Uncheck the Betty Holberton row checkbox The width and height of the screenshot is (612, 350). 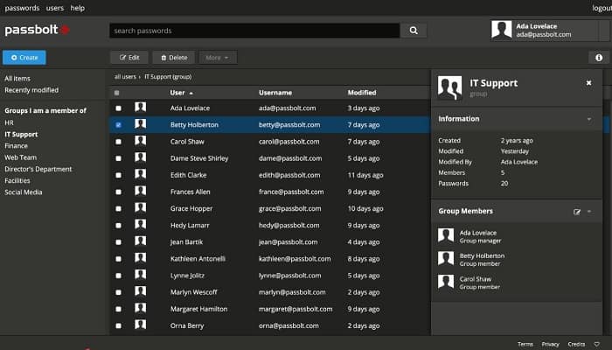(x=118, y=125)
